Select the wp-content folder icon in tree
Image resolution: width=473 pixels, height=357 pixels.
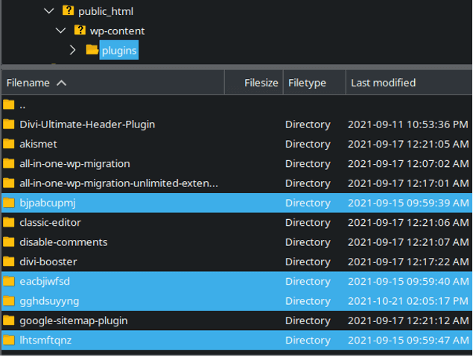80,30
